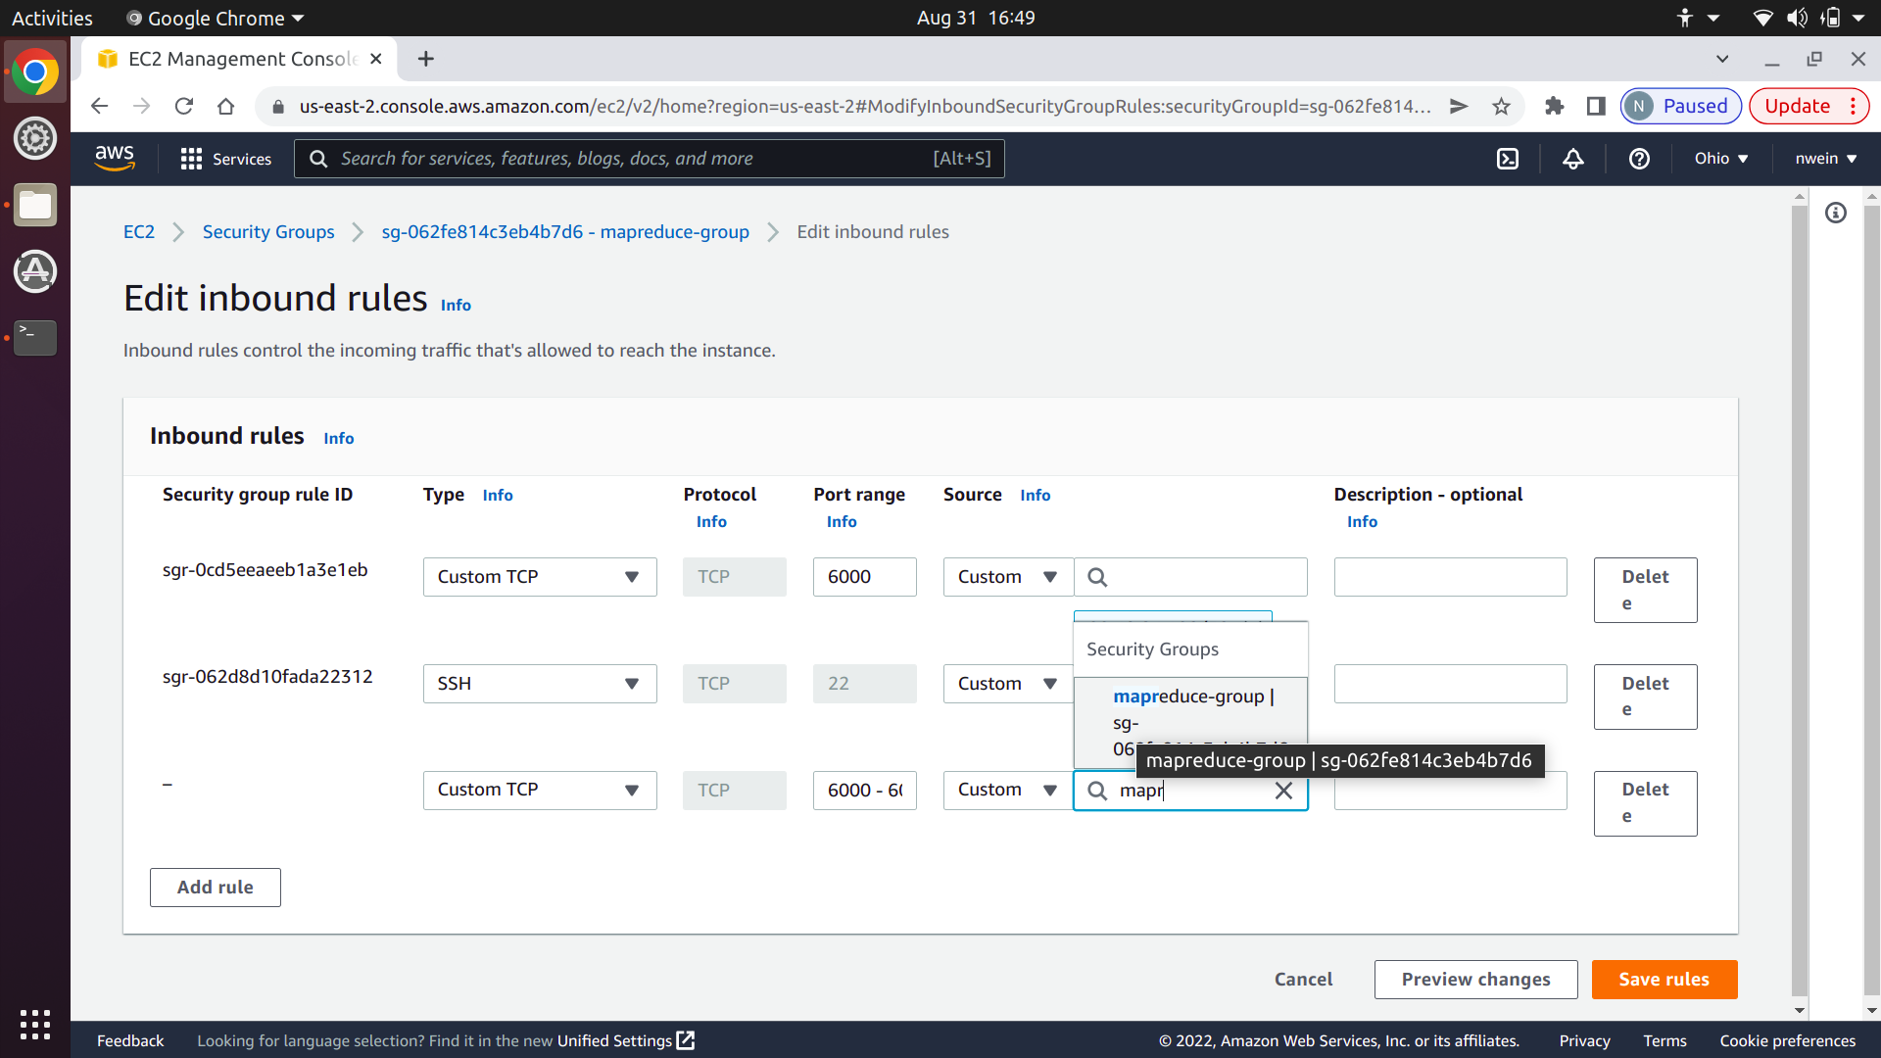This screenshot has height=1058, width=1881.
Task: Click the AWS logo home icon
Action: (x=115, y=158)
